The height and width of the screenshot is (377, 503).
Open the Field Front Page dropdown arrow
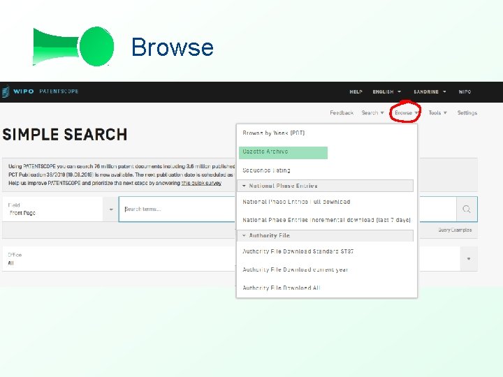111,209
